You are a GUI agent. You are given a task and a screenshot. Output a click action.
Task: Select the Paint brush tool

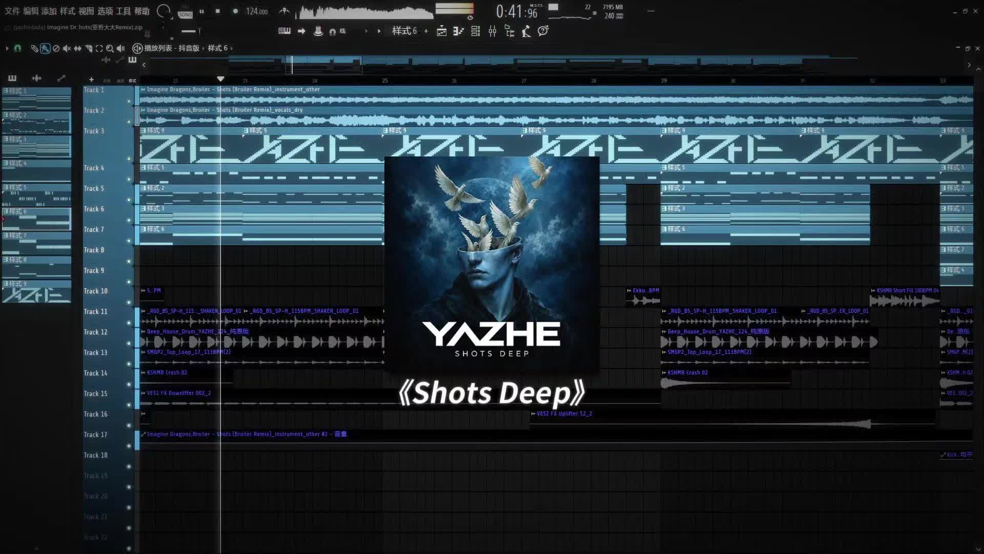point(45,49)
